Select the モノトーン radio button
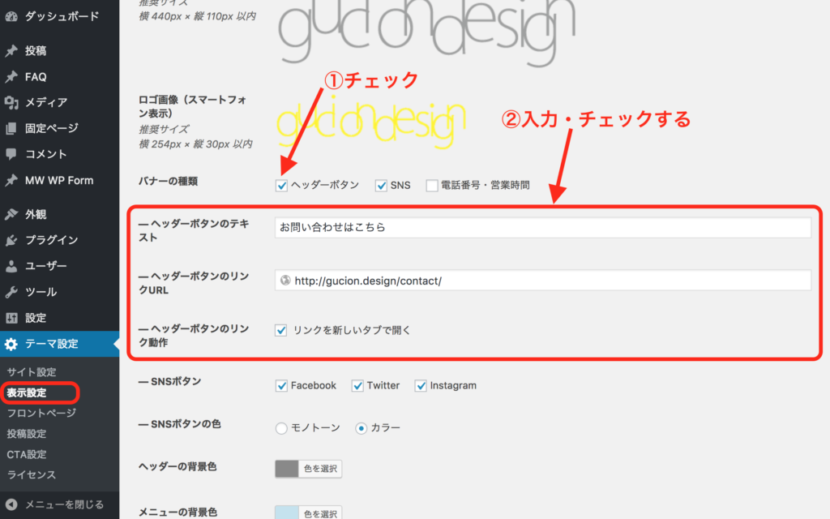 (281, 428)
